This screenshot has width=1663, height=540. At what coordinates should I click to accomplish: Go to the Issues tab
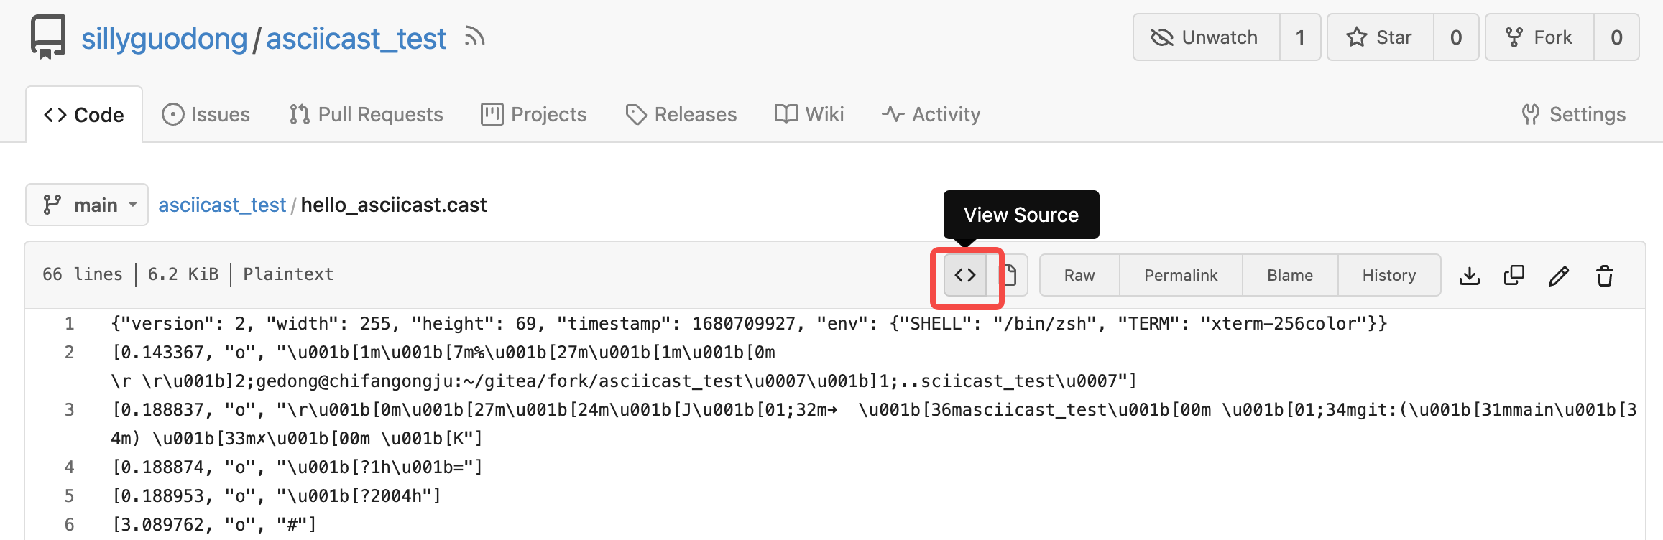tap(206, 115)
